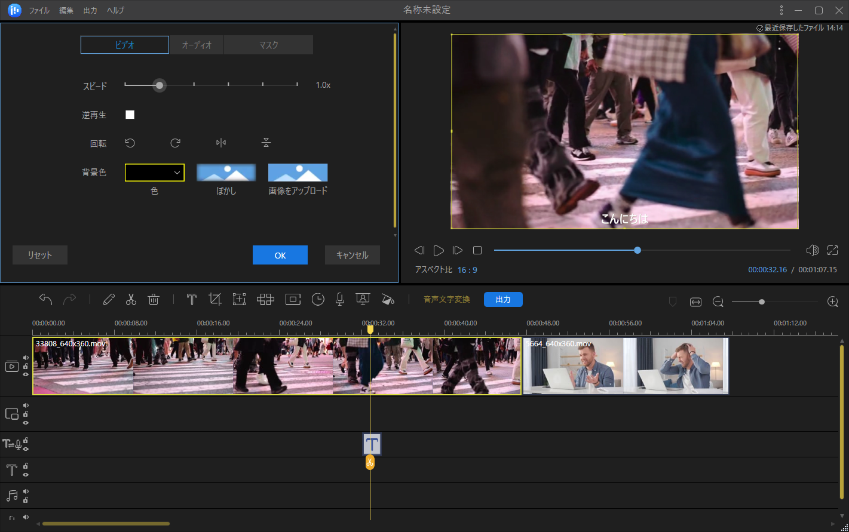The height and width of the screenshot is (532, 849).
Task: Lock the speech-to-text subtitle track
Action: coord(26,441)
